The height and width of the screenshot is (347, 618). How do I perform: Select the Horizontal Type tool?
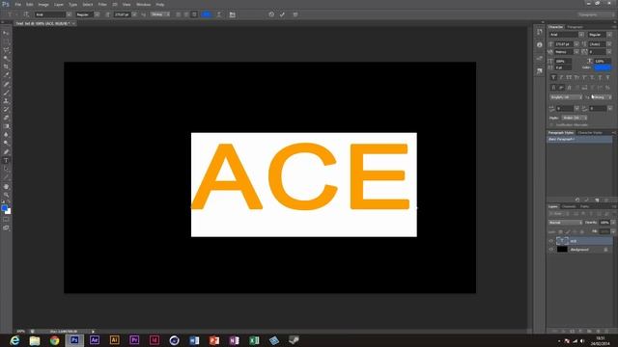(6, 161)
